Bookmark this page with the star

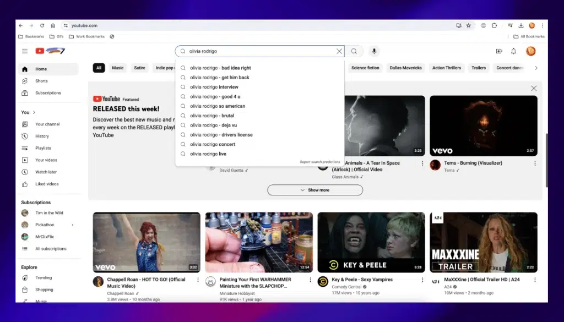468,25
